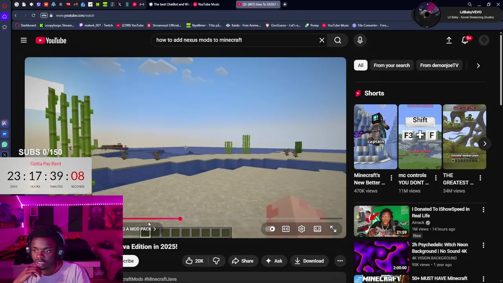The height and width of the screenshot is (283, 503).
Task: Show more Shorts with the right arrow
Action: [x=485, y=143]
